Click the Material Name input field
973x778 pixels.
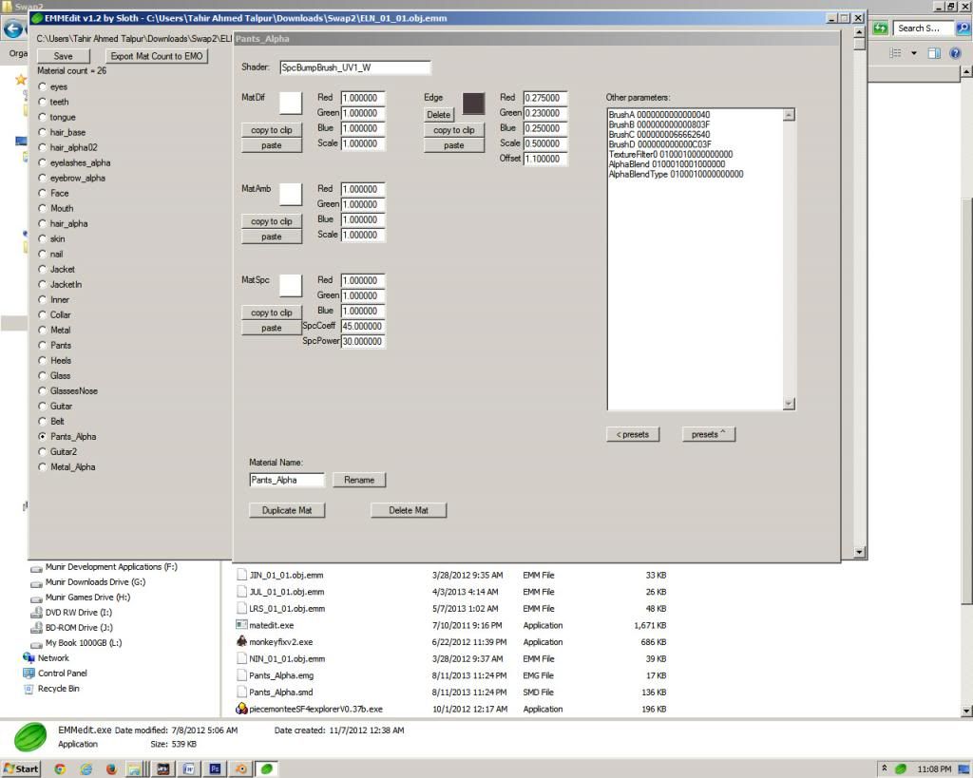[x=287, y=481]
